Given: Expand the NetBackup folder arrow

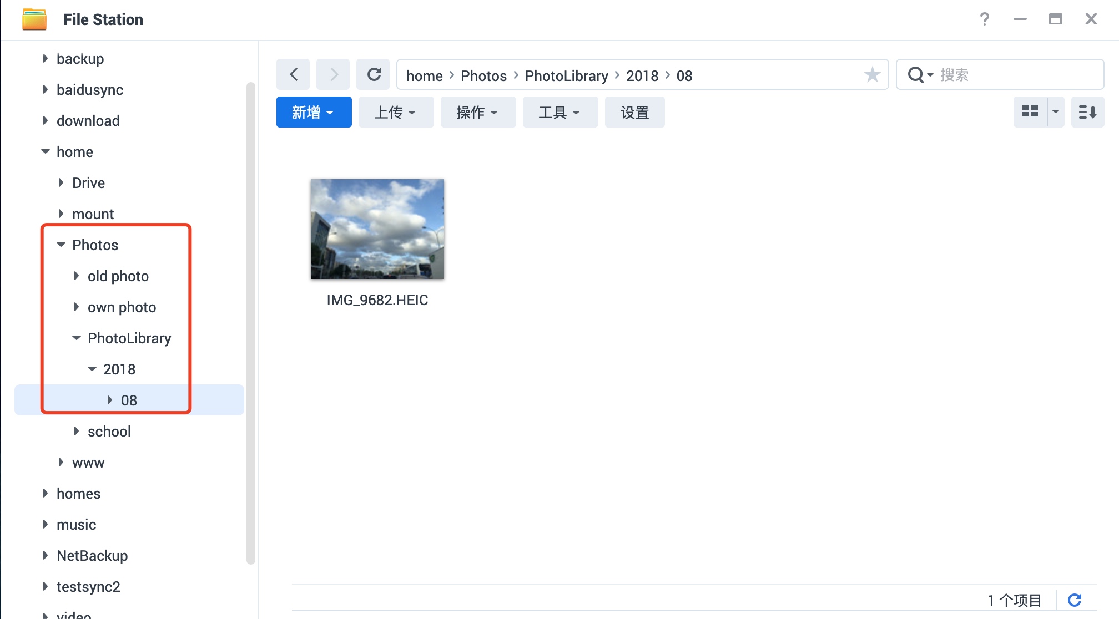Looking at the screenshot, I should click(x=46, y=555).
